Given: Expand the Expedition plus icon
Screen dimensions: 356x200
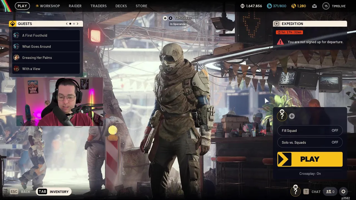Looking at the screenshot, I should (x=276, y=24).
